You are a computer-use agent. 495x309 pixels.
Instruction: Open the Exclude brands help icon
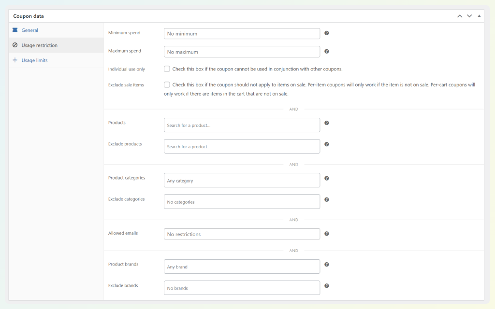327,285
